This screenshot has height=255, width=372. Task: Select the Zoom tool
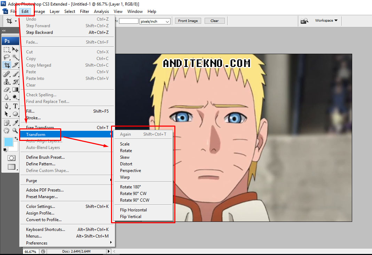tap(15, 130)
